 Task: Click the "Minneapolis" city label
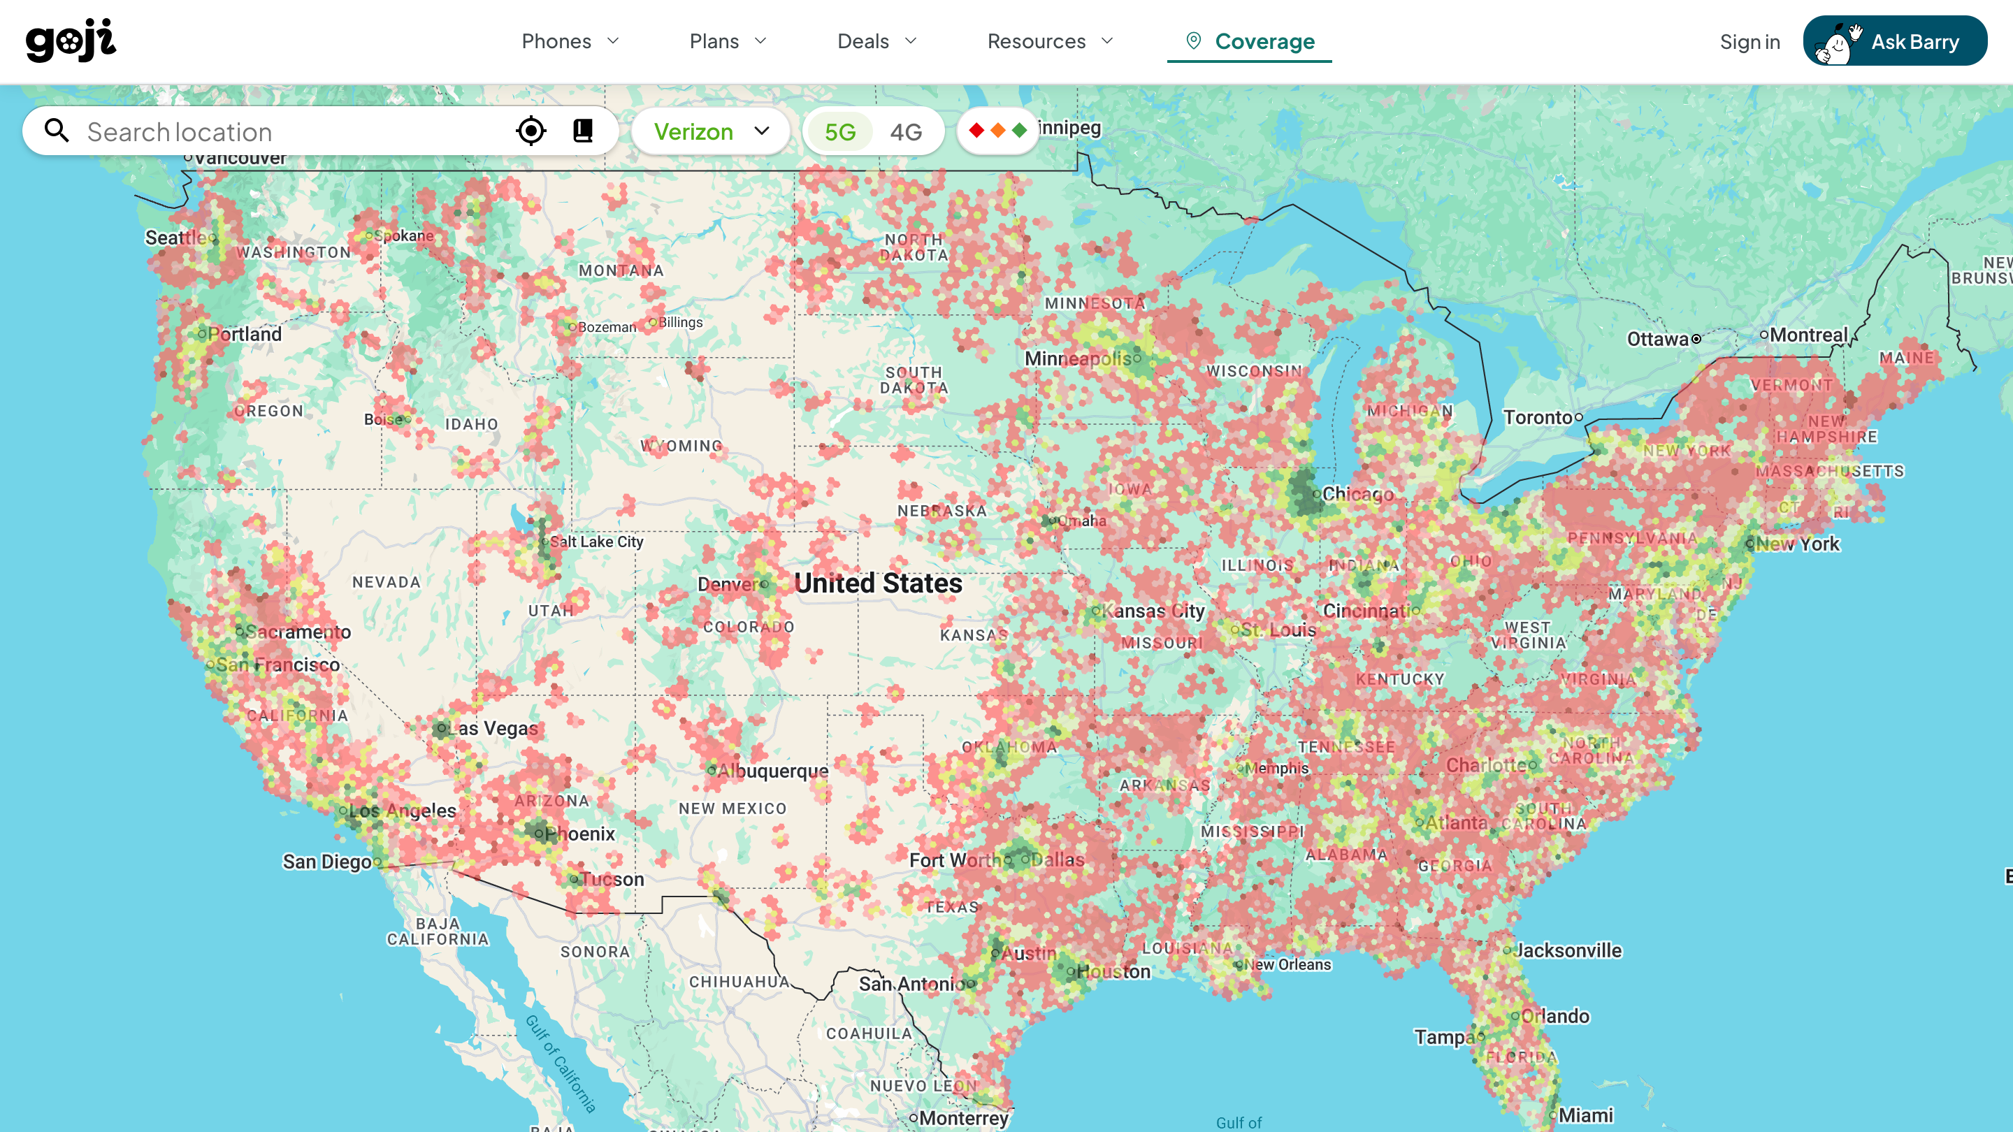[x=1078, y=358]
